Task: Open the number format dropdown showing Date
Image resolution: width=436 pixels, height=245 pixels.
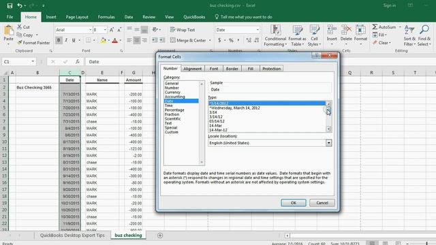Action: pyautogui.click(x=258, y=30)
